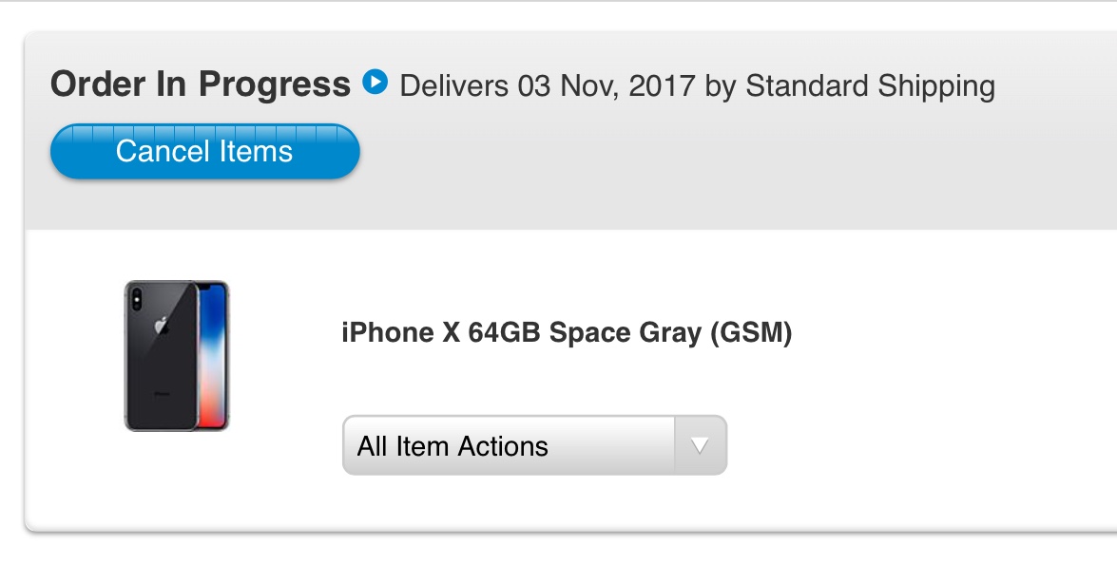Click the Standard Shipping delivery method text
The height and width of the screenshot is (562, 1117).
pos(870,86)
